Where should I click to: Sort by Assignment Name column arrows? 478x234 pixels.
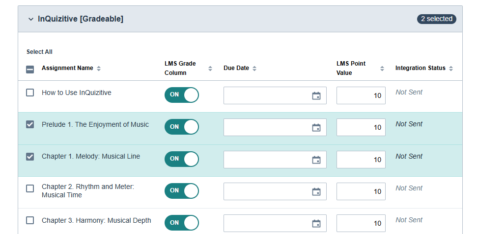tap(99, 69)
